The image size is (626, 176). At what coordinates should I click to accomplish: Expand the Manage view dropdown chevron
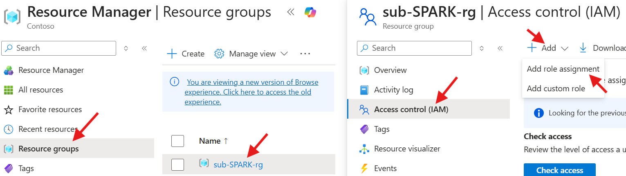point(284,54)
